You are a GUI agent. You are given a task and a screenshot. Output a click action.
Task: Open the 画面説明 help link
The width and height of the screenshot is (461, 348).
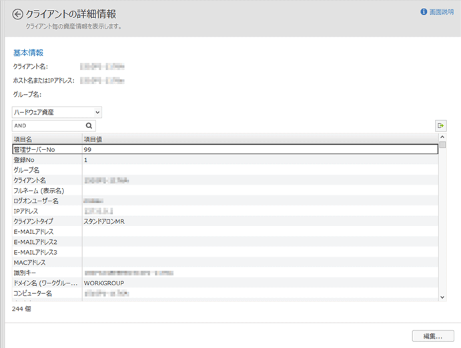[441, 12]
